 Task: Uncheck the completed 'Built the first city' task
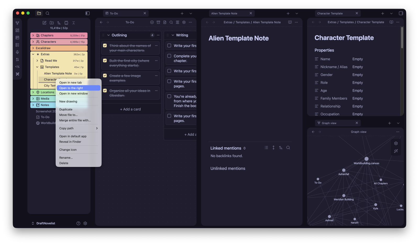[105, 60]
